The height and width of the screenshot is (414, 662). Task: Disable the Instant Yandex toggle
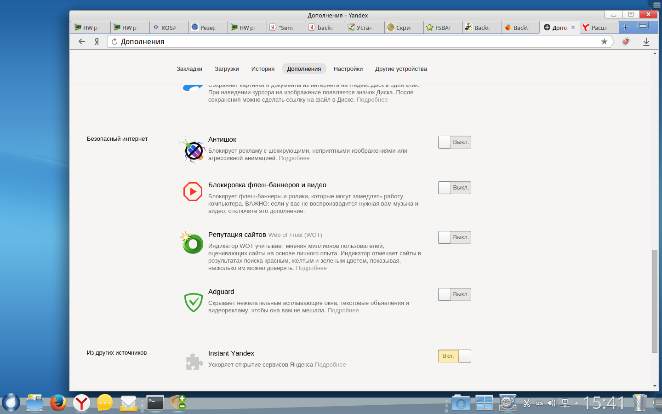pos(455,356)
